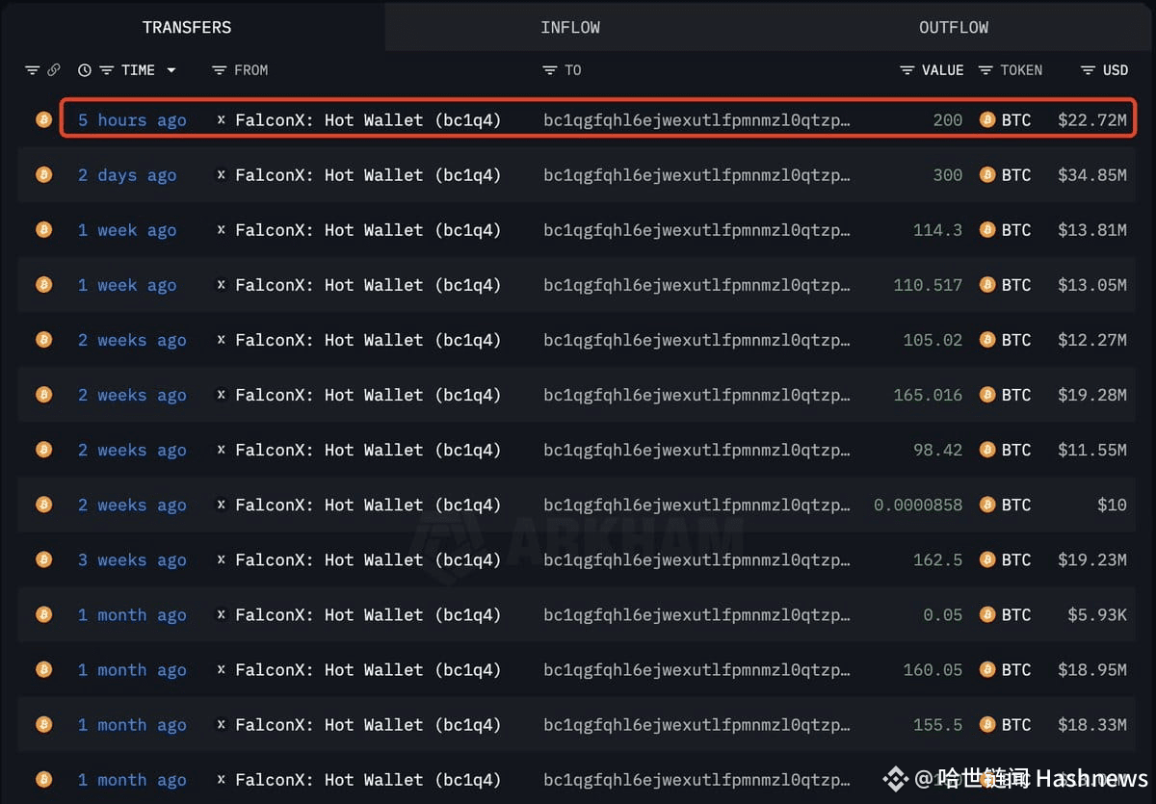Open the TO column filter icon
Screen dimensions: 1156x804
click(550, 70)
